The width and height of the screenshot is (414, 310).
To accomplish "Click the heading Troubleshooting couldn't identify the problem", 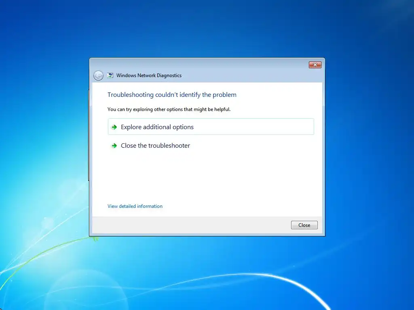I will [x=172, y=94].
